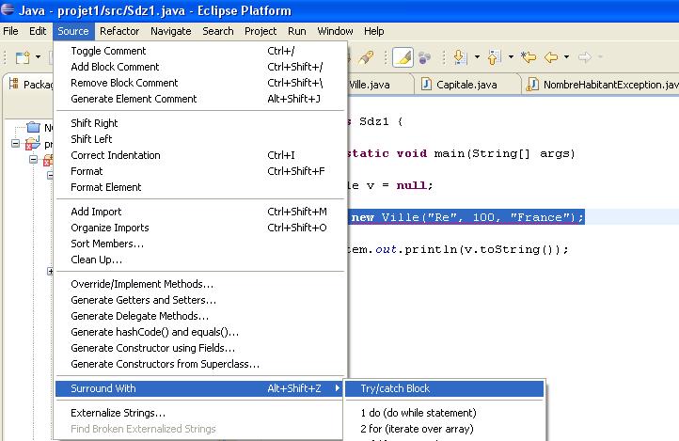Viewport: 679px width, 441px height.
Task: Switch to the NombreHabitantException.java tab
Action: (x=601, y=85)
